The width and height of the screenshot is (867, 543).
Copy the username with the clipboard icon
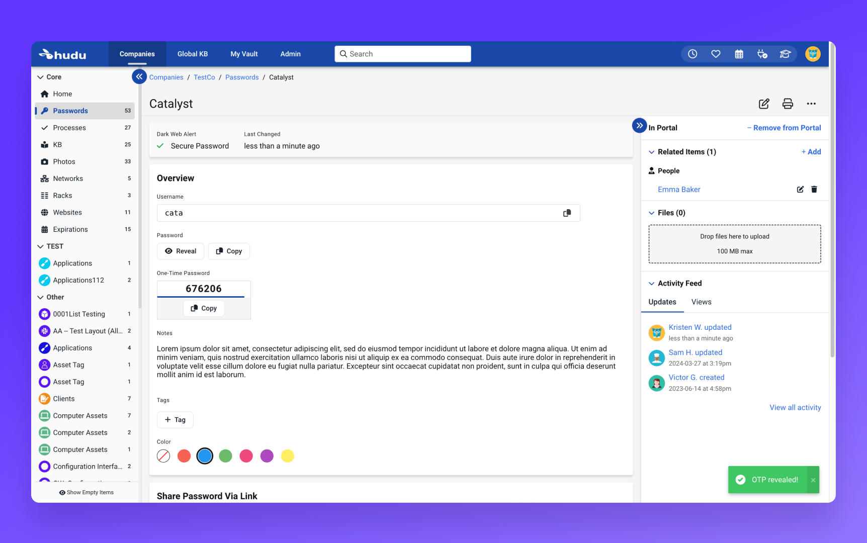[567, 213]
